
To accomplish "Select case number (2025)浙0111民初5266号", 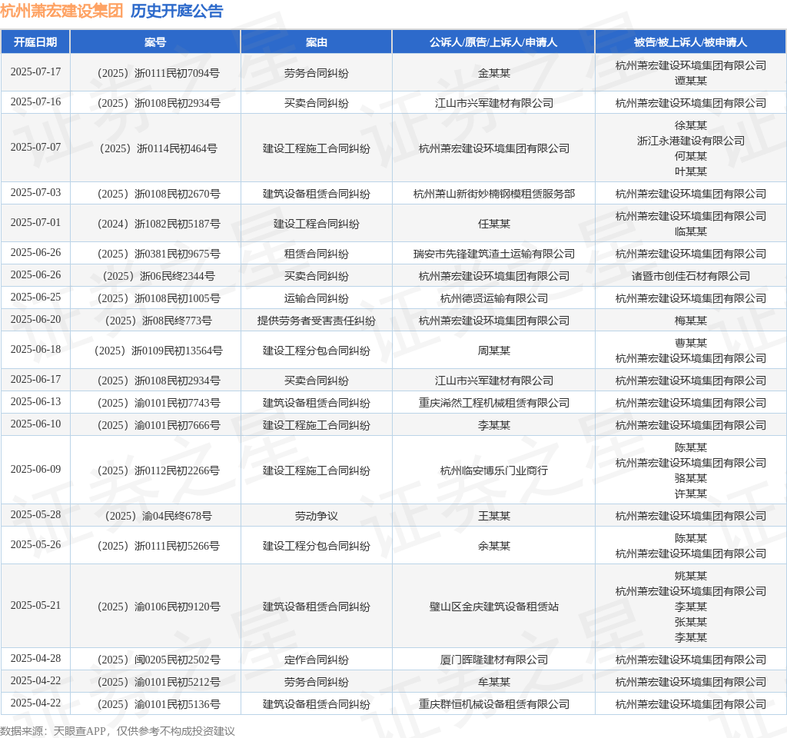I will [x=158, y=547].
